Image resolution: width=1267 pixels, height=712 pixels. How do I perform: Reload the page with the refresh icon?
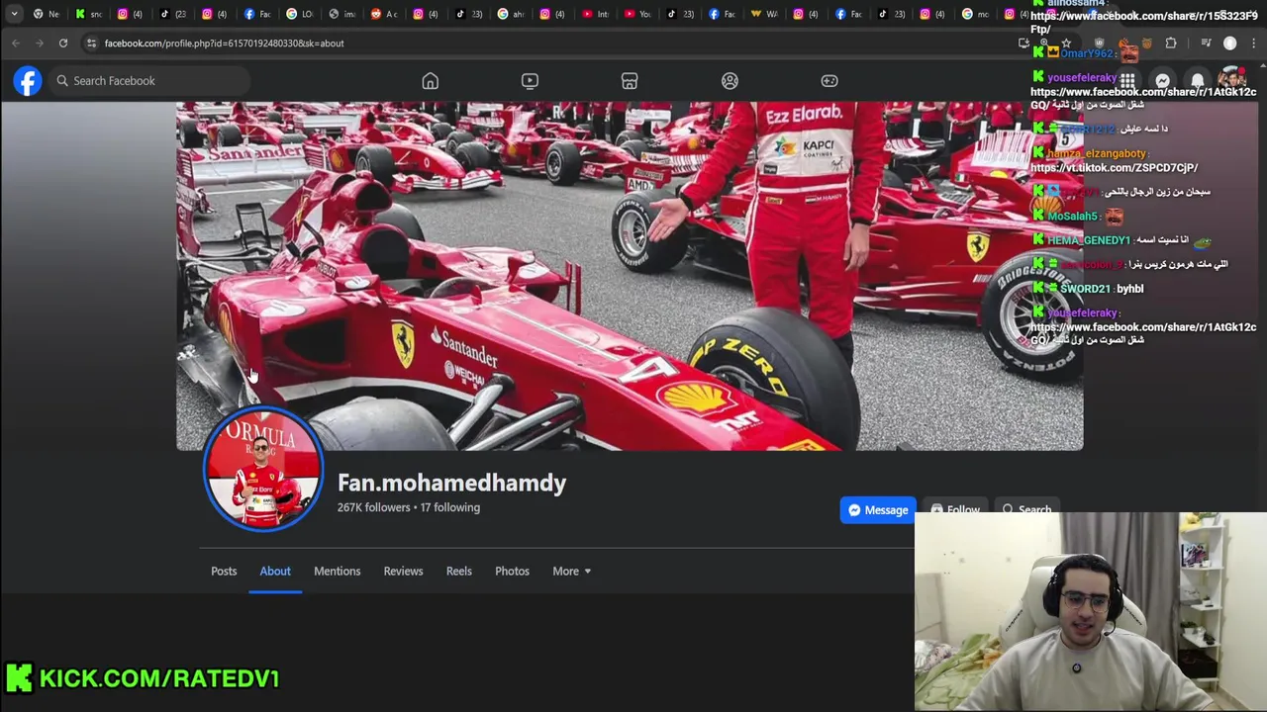coord(63,44)
